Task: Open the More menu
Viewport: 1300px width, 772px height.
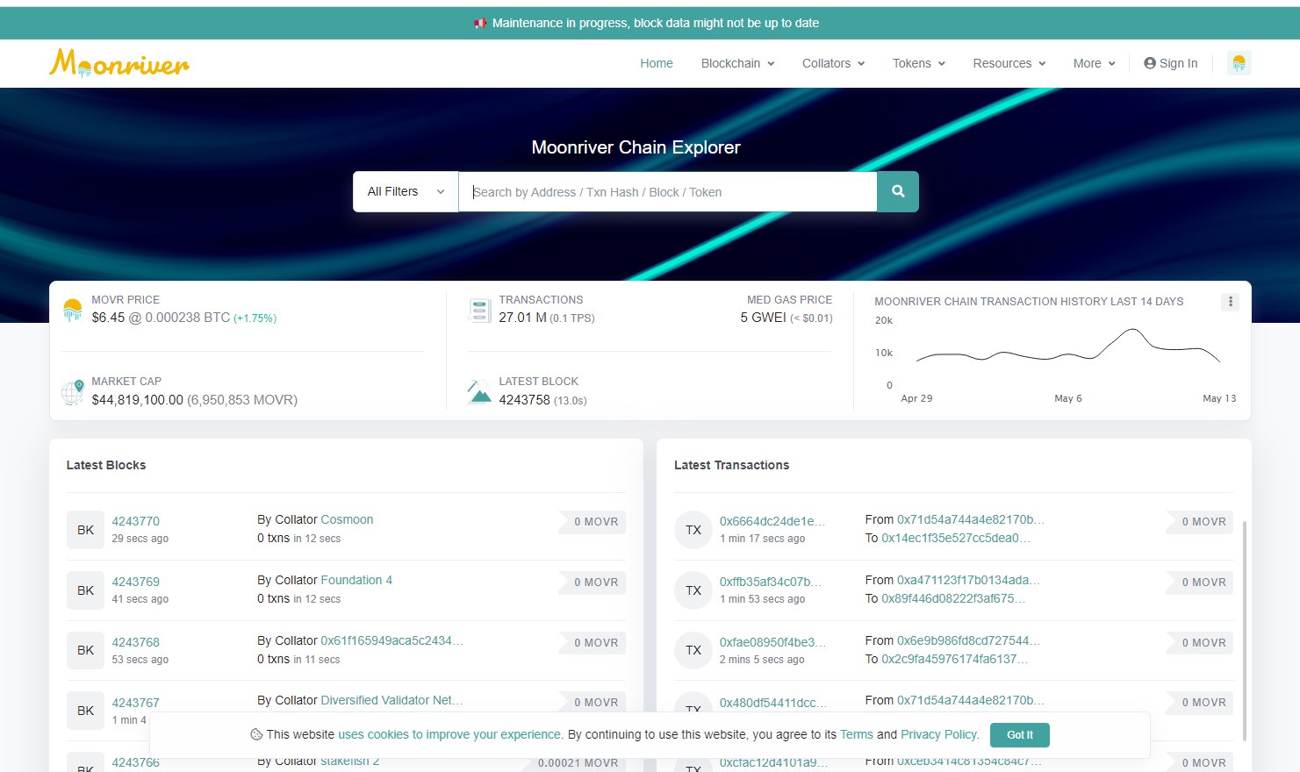Action: pos(1094,63)
